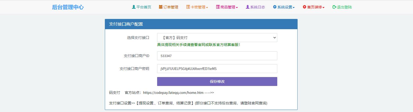
Task: Click the 部分接口不支持后台查询 note text
Action: pyautogui.click(x=231, y=103)
